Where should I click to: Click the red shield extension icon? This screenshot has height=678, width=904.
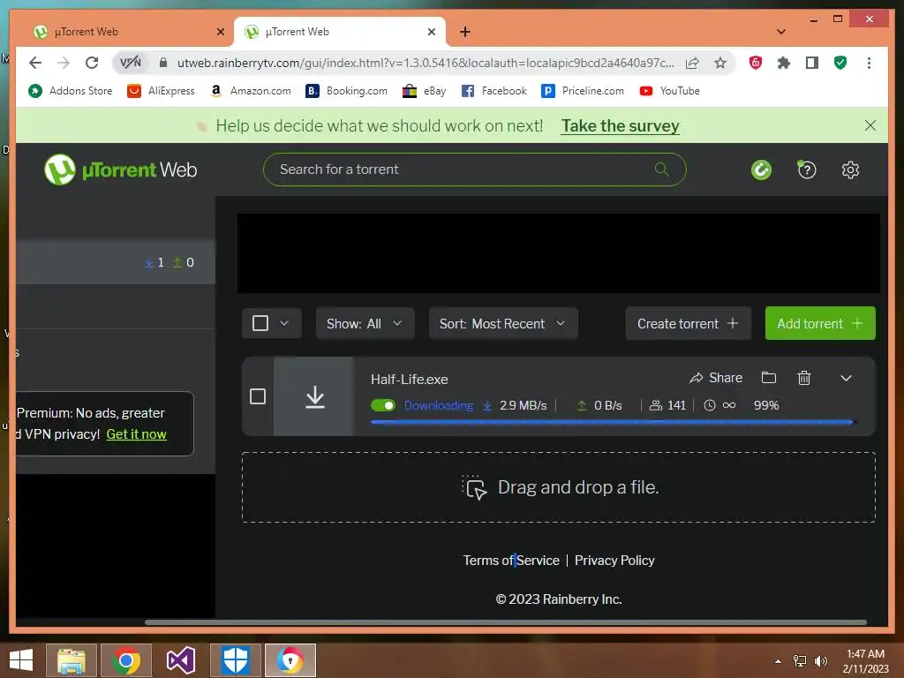tap(756, 63)
